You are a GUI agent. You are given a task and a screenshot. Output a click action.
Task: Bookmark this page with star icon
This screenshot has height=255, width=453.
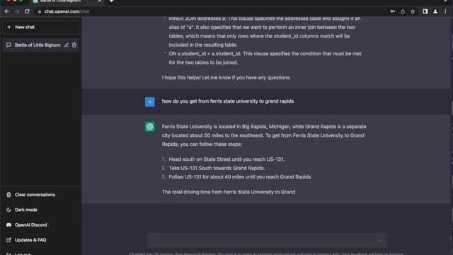[413, 11]
